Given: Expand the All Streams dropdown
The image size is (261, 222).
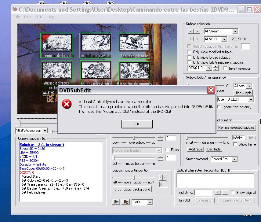Looking at the screenshot, I should point(235,31).
